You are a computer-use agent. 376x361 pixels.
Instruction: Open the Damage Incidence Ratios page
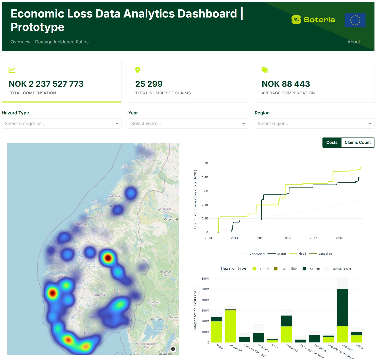(x=62, y=42)
